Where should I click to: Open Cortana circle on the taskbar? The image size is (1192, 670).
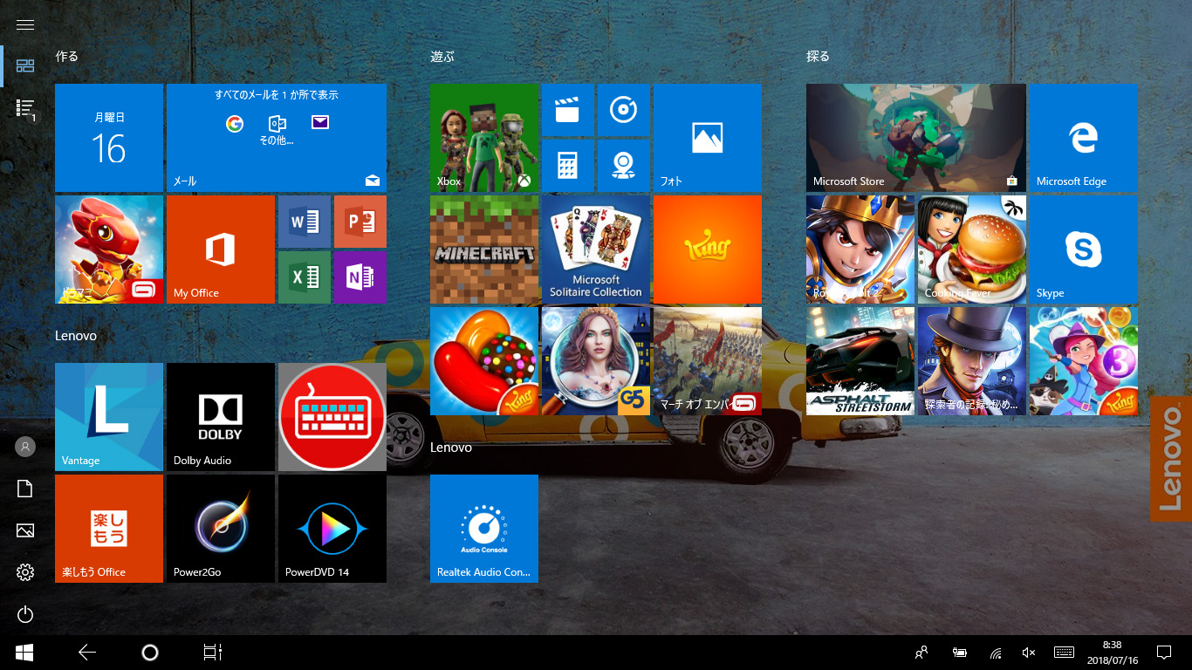(x=150, y=653)
